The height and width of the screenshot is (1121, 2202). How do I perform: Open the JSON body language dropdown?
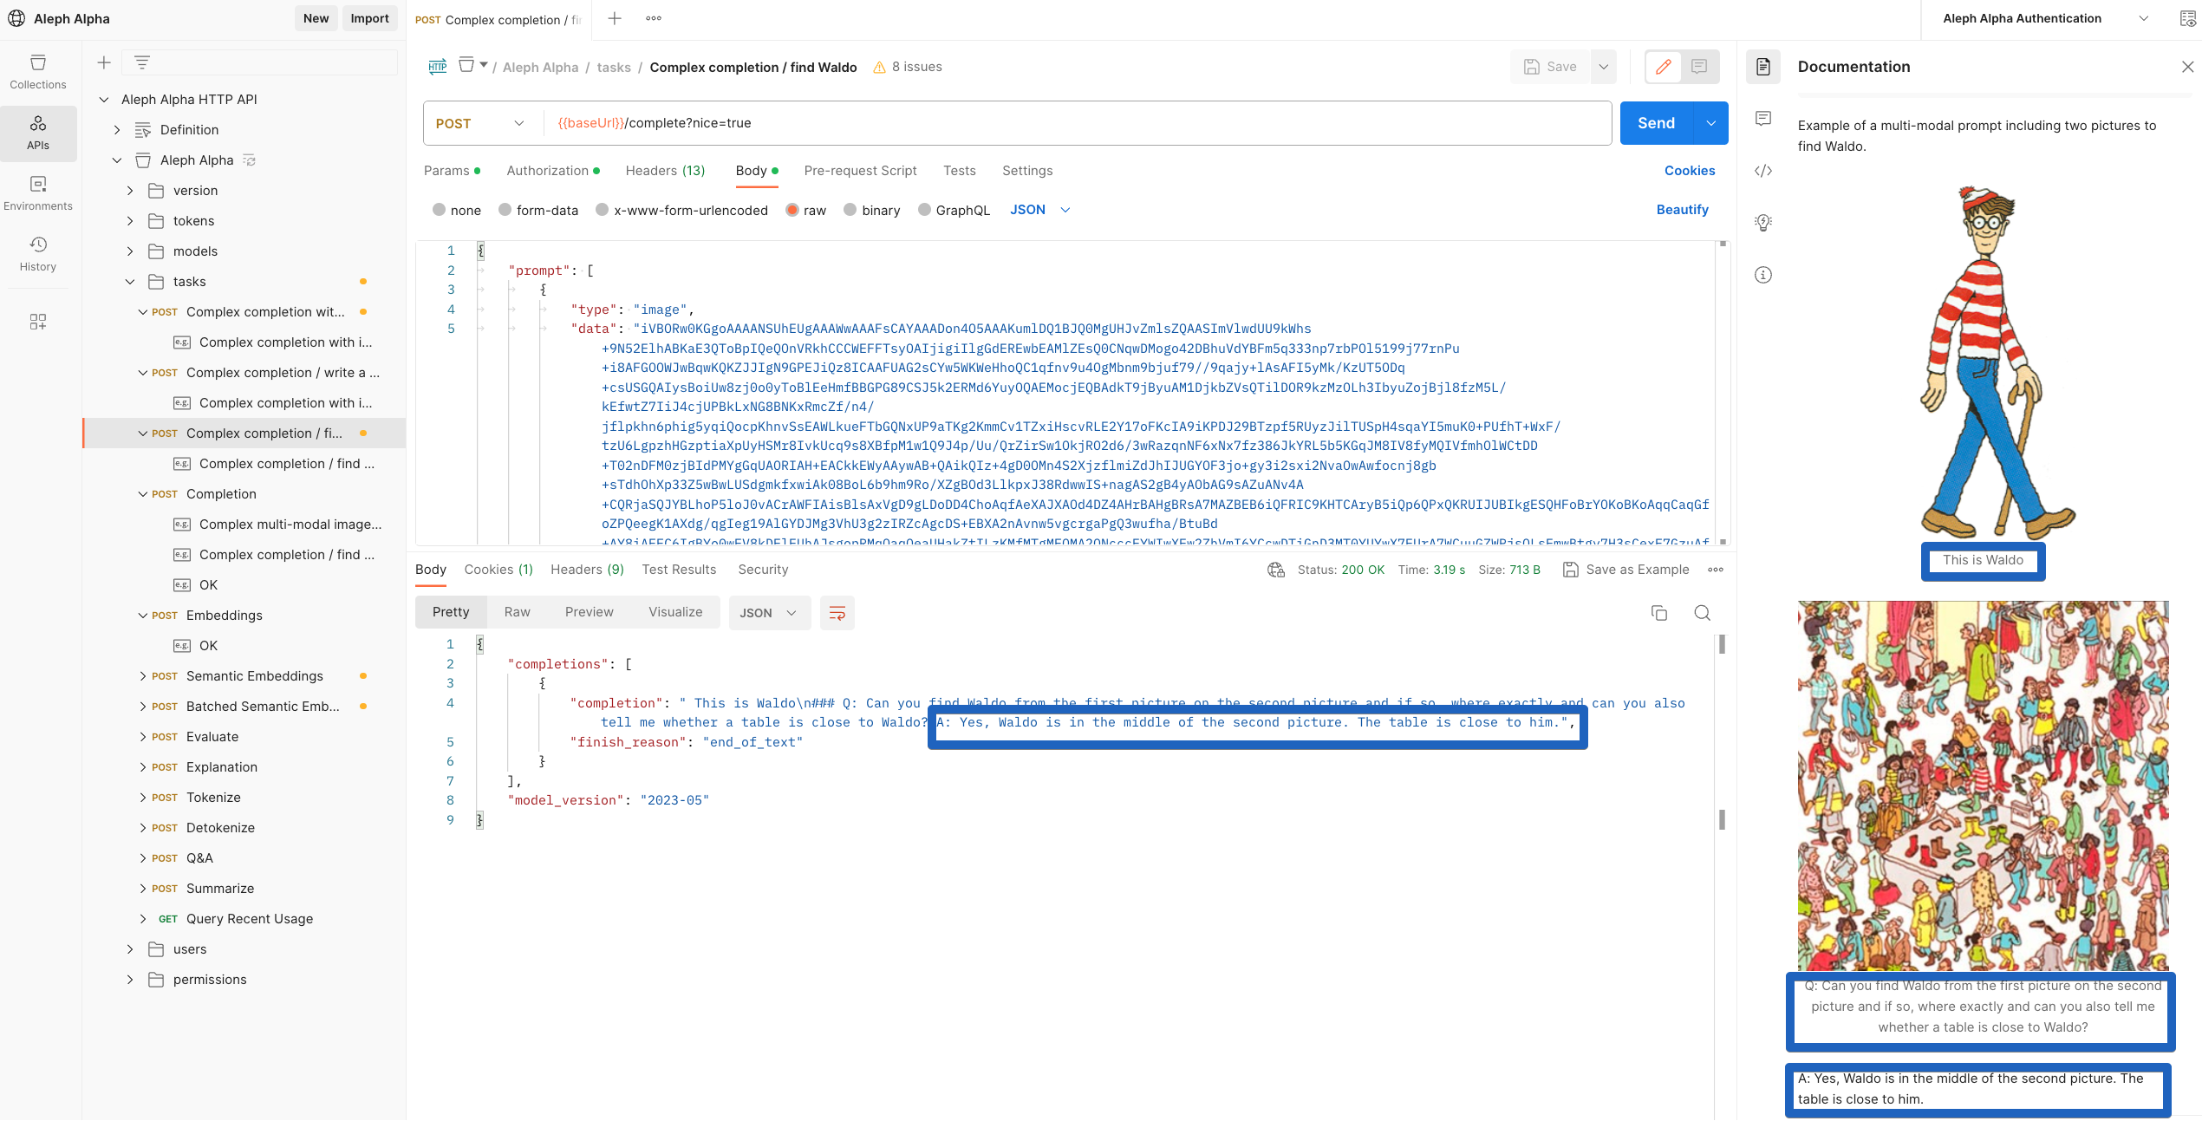[x=1039, y=210]
